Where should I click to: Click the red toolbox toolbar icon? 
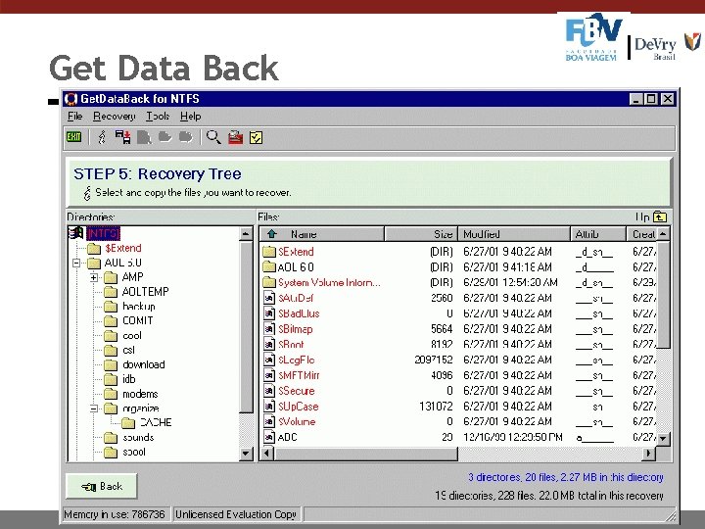[235, 137]
